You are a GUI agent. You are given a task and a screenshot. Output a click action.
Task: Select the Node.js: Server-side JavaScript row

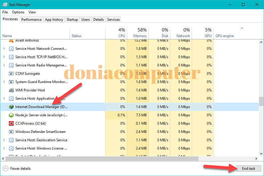130,115
